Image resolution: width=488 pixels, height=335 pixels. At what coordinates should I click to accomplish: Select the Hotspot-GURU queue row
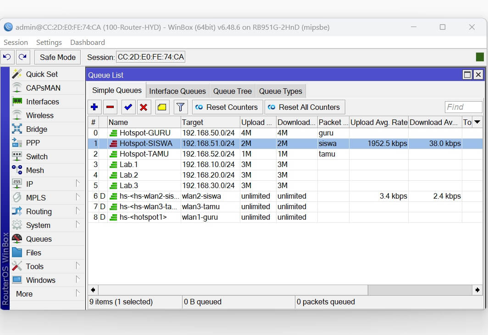145,133
